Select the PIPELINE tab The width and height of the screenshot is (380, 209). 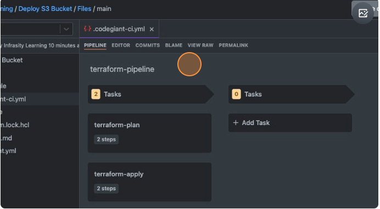click(x=95, y=46)
